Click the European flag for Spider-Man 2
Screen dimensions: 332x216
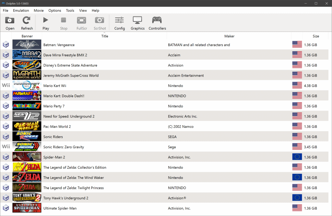tap(297, 157)
